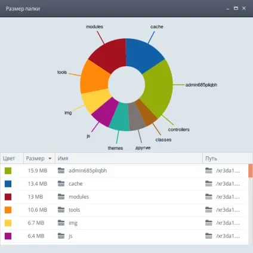Click the orange scrollbar thumb in list

pyautogui.click(x=251, y=171)
